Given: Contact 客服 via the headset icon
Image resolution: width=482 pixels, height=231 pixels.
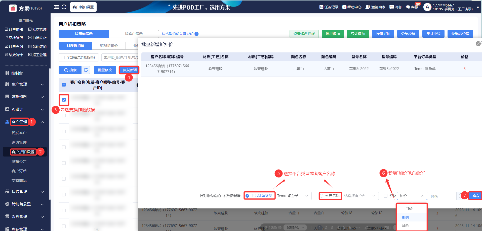Looking at the screenshot, I should point(408,7).
